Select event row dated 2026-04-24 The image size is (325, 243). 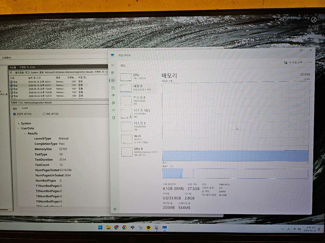click(49, 96)
